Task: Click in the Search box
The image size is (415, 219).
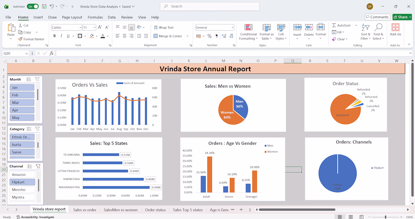Action: point(210,6)
